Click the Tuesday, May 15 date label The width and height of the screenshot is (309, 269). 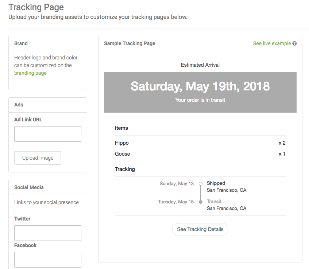click(176, 202)
